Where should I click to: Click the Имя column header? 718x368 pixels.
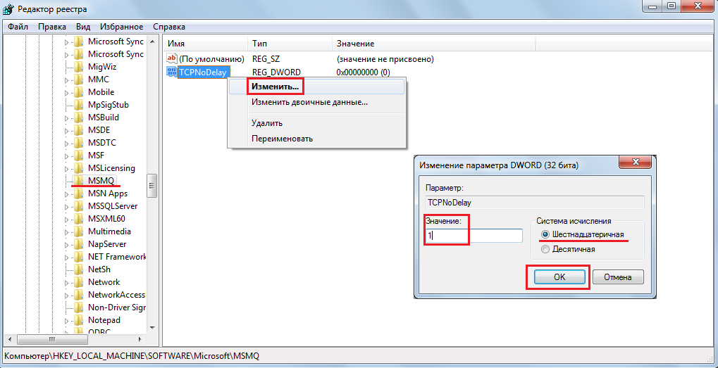click(x=206, y=44)
